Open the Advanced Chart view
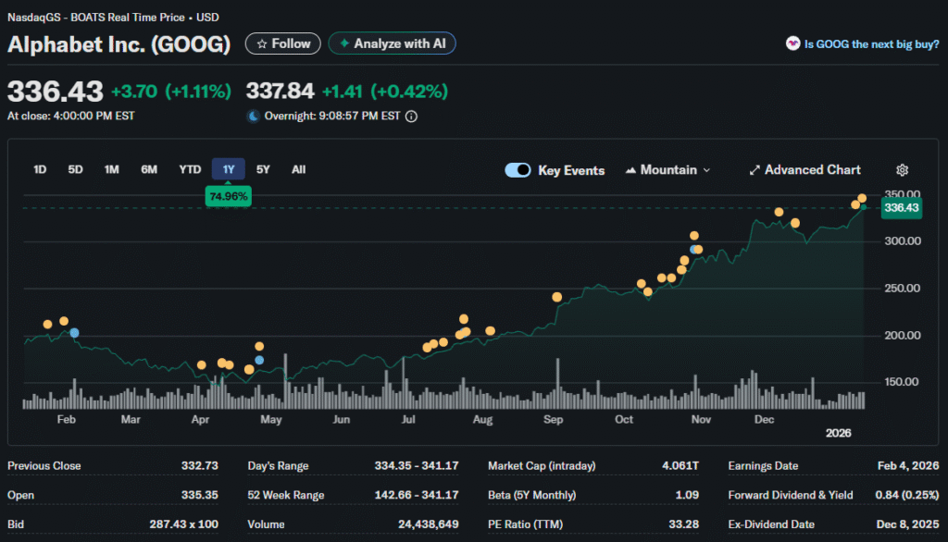Viewport: 948px width, 542px height. (x=805, y=170)
